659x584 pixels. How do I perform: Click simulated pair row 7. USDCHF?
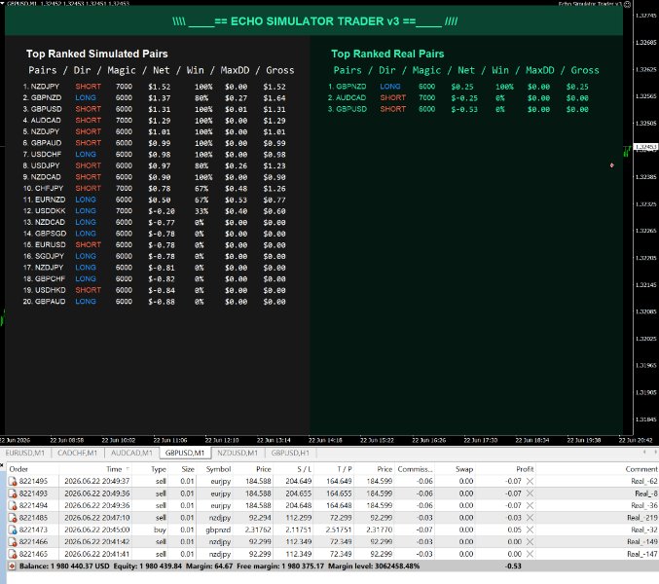154,155
